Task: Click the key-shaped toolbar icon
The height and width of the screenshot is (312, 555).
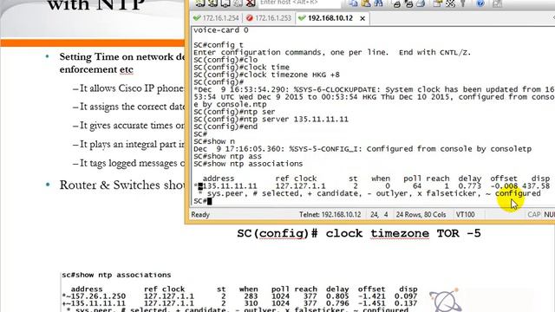Action: 462,3
